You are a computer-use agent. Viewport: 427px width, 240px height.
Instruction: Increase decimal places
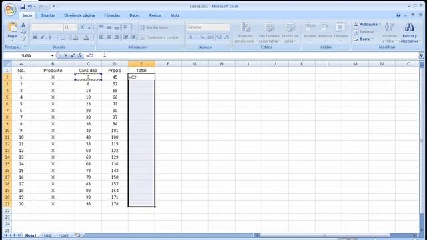click(x=220, y=37)
